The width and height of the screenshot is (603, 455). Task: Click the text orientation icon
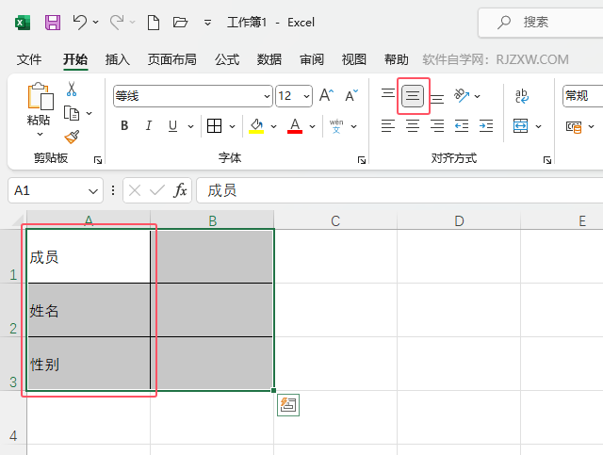[x=462, y=95]
